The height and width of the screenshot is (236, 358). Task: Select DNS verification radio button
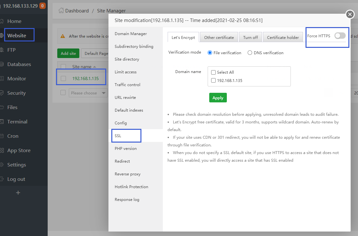coord(250,53)
